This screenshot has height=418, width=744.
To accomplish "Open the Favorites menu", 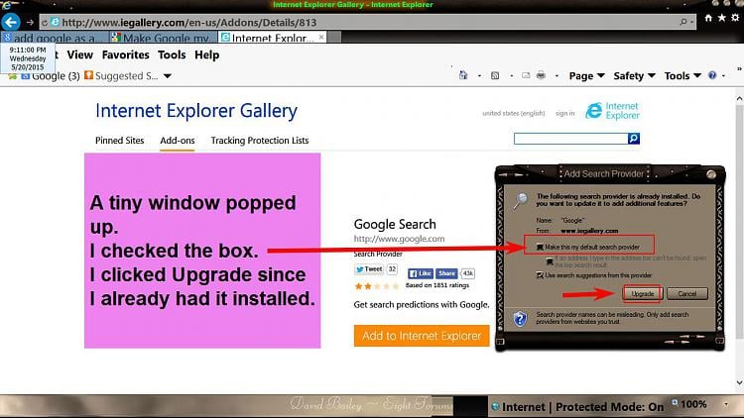I will coord(125,55).
